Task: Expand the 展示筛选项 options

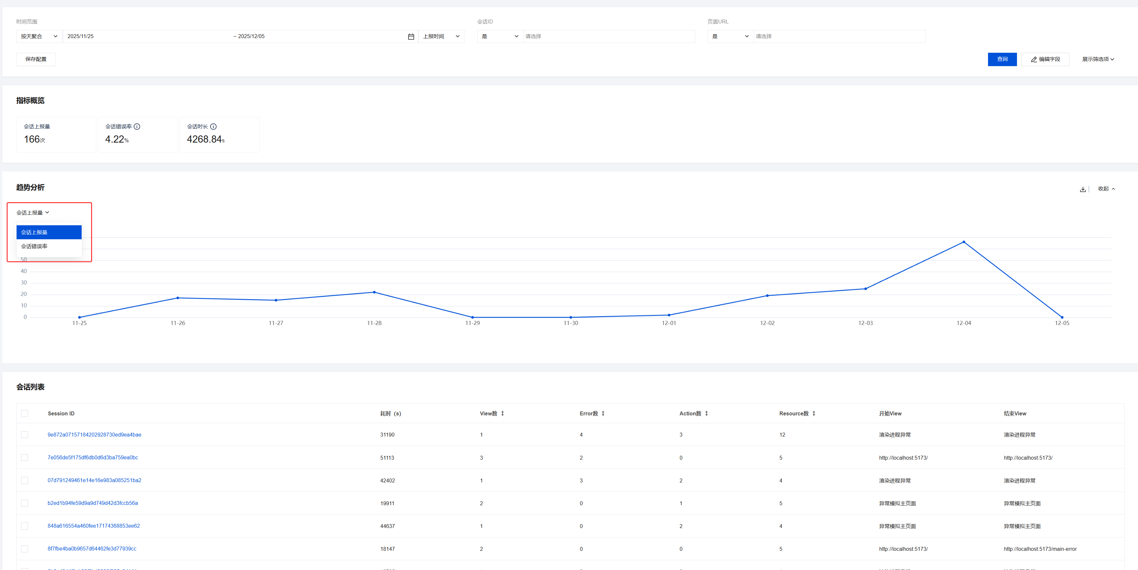Action: pyautogui.click(x=1098, y=59)
